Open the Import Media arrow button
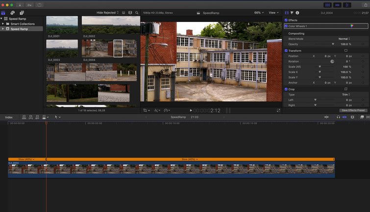This screenshot has height=212, width=370. coord(20,5)
